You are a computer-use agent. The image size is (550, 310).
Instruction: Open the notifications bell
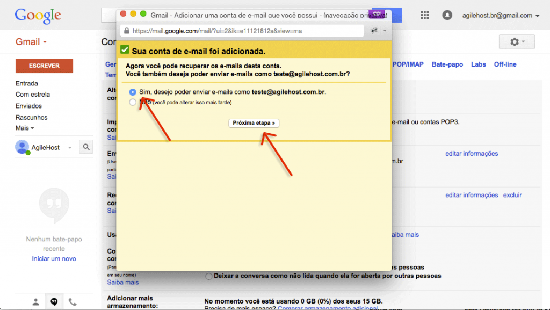(447, 15)
